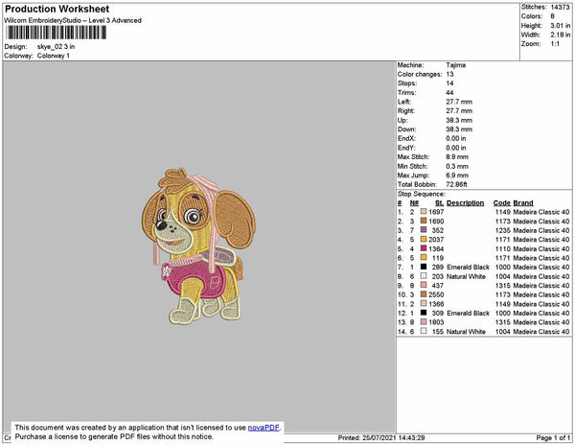Image resolution: width=575 pixels, height=445 pixels.
Task: Click the barcode under the Wilcom EmbroideryStudio line
Action: click(57, 33)
